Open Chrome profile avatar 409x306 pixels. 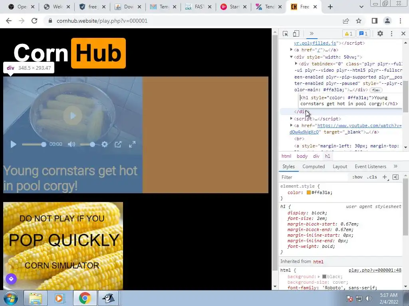pyautogui.click(x=387, y=21)
